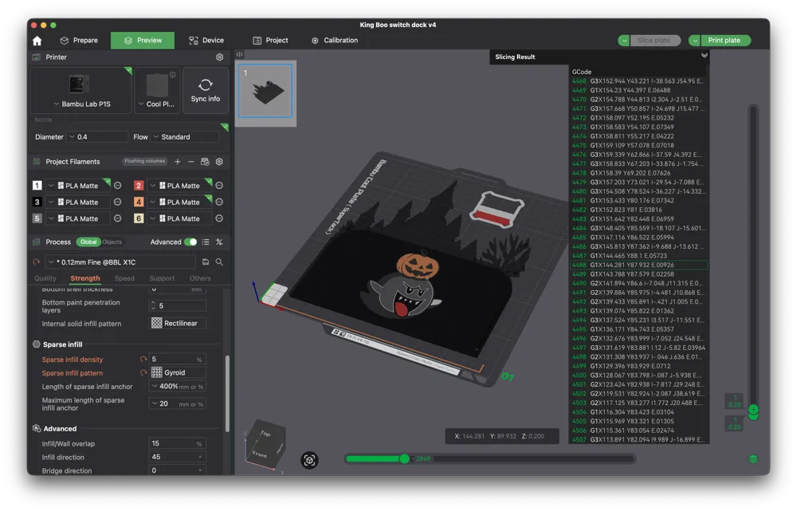
Task: Click the horizontal move progress slider handle
Action: pos(405,459)
